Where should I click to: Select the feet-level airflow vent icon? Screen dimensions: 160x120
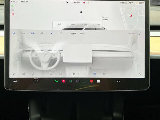(61, 33)
